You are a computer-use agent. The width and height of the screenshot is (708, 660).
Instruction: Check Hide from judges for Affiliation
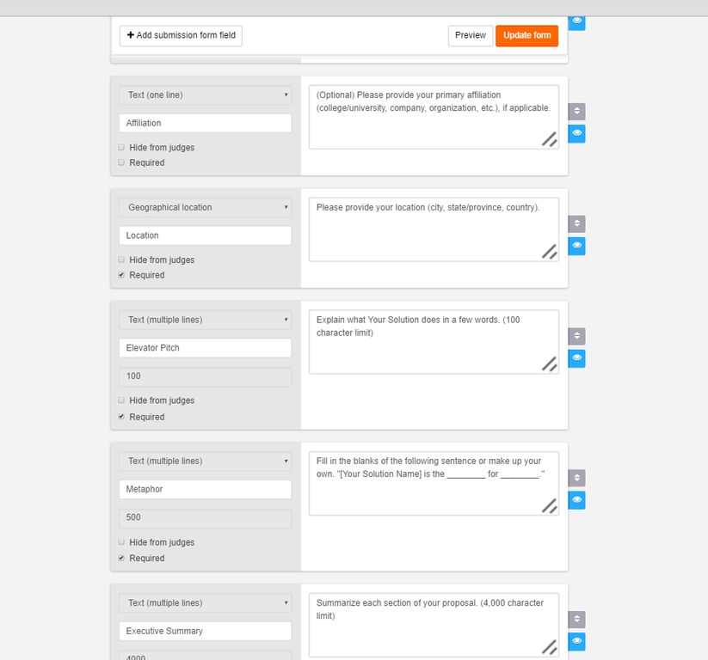(121, 147)
